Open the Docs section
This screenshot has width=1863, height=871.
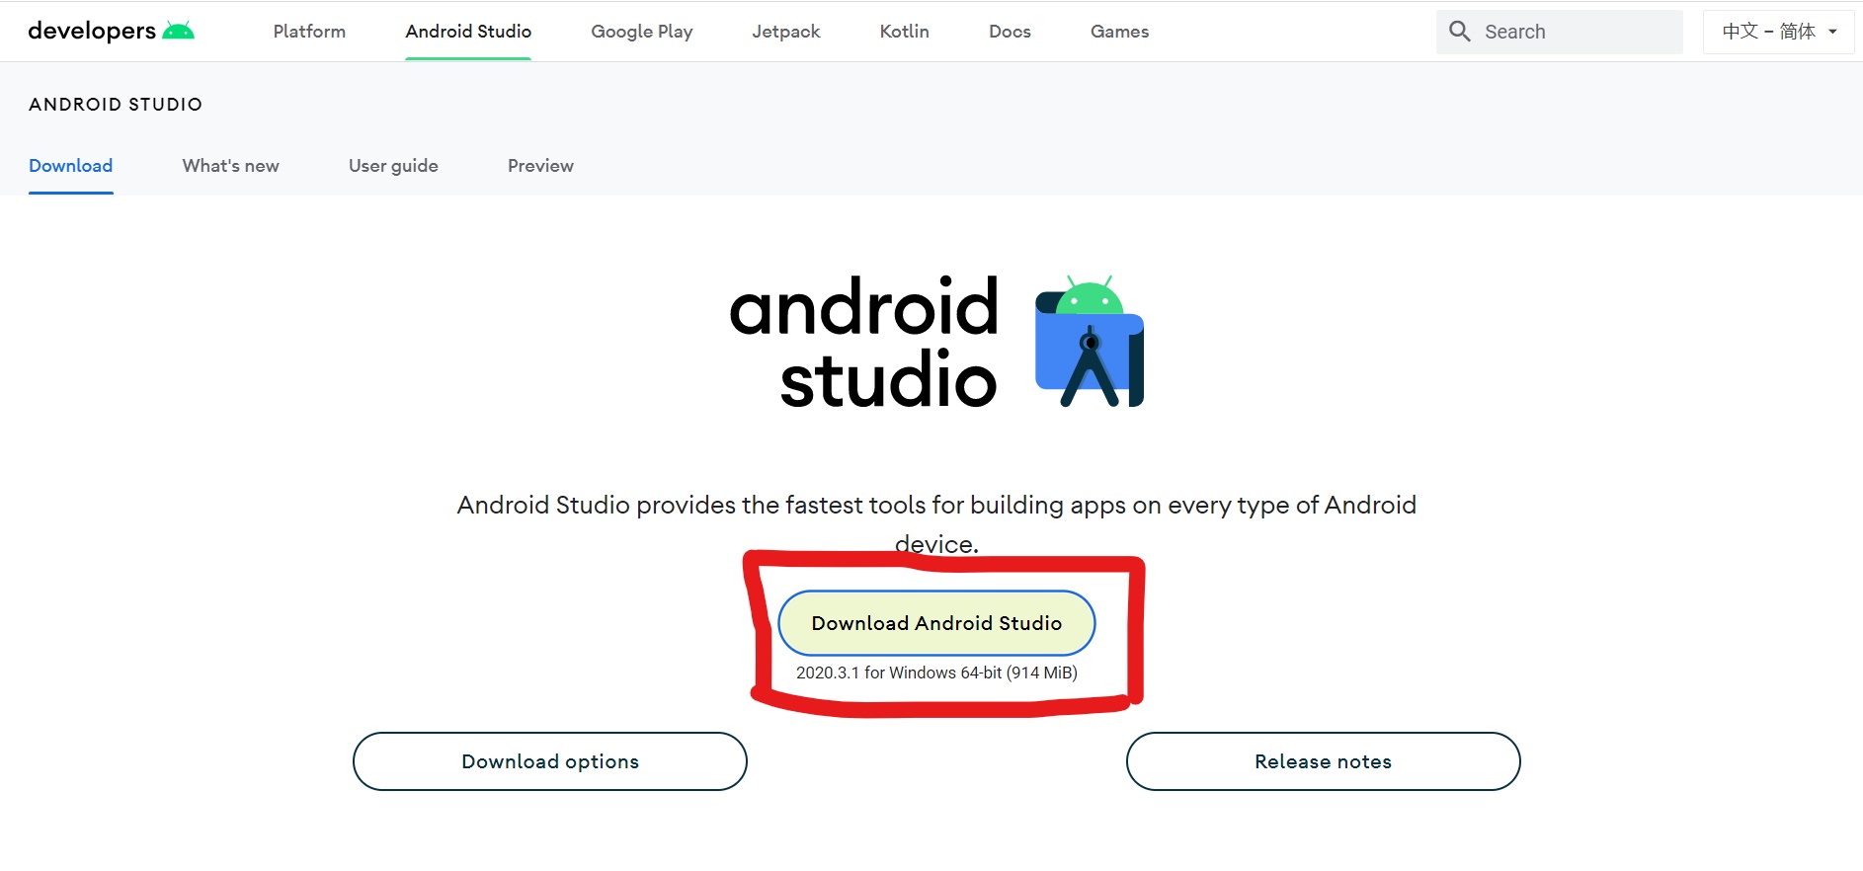pyautogui.click(x=1010, y=32)
